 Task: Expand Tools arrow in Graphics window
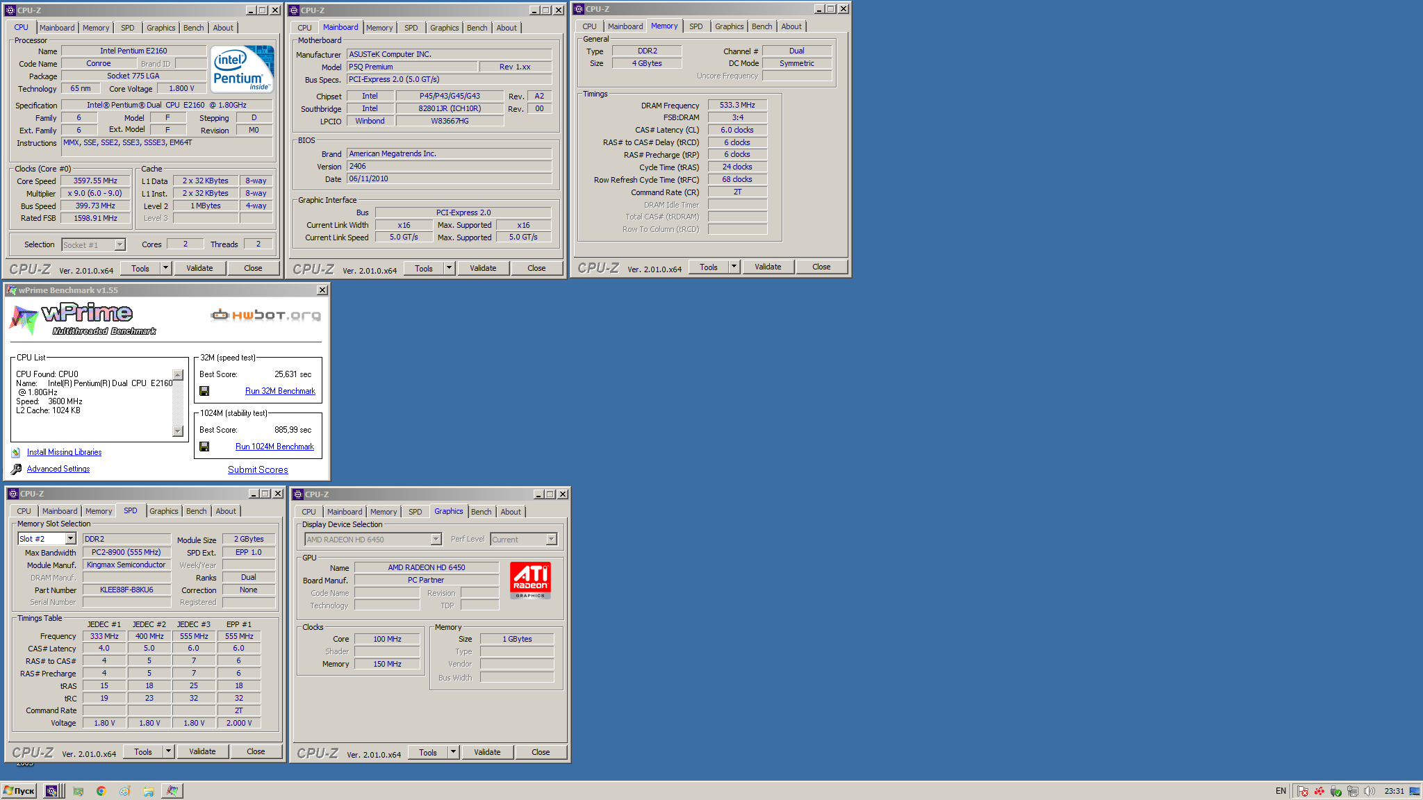point(453,752)
